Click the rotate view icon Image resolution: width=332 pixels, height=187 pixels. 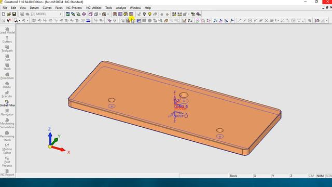point(78,14)
